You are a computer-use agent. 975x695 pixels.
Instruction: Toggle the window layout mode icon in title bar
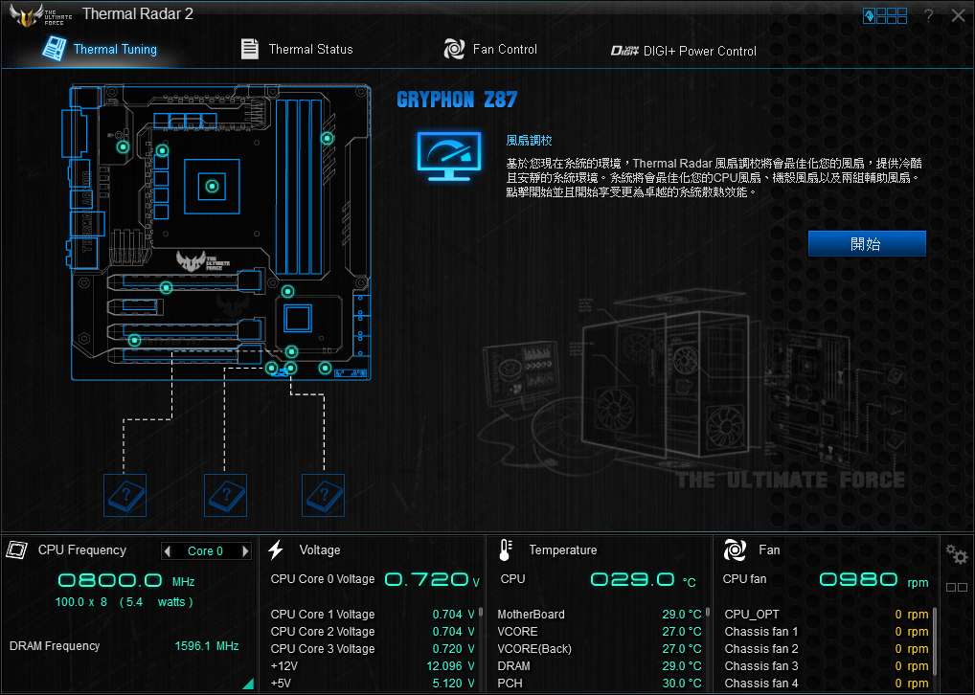(884, 15)
